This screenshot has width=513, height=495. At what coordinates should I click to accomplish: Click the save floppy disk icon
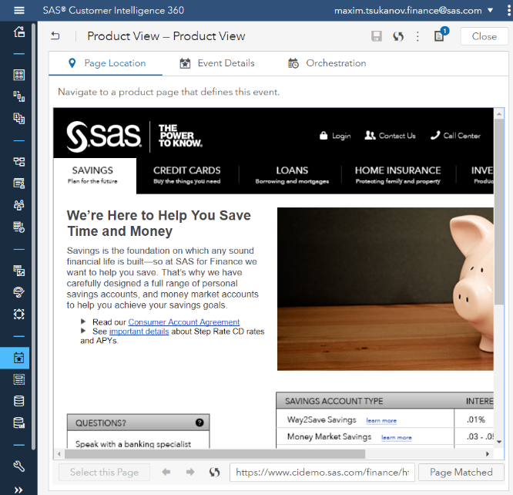[x=377, y=36]
